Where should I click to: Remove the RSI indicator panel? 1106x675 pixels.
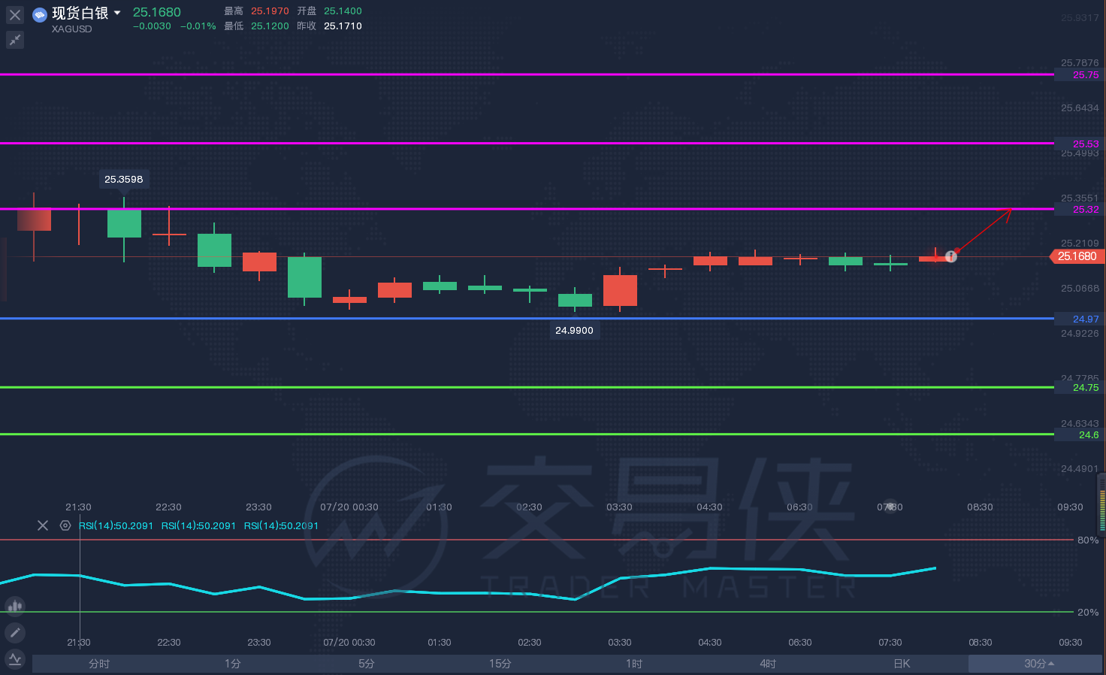click(43, 525)
